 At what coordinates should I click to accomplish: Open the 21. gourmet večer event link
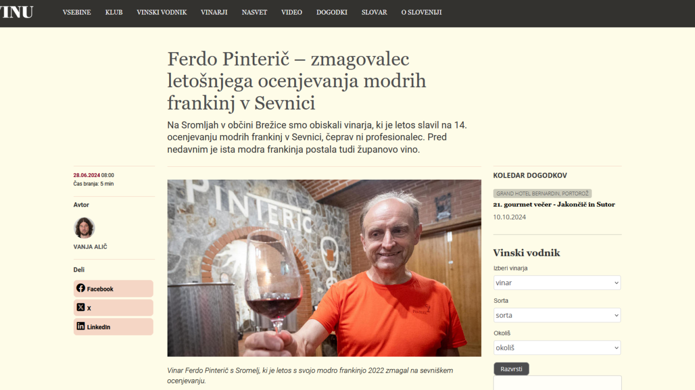(554, 204)
